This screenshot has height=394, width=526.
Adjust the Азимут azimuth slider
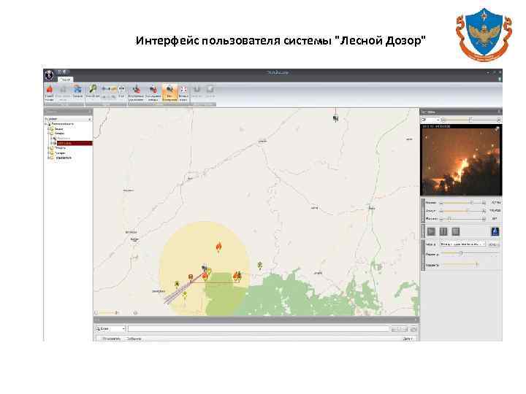(462, 211)
